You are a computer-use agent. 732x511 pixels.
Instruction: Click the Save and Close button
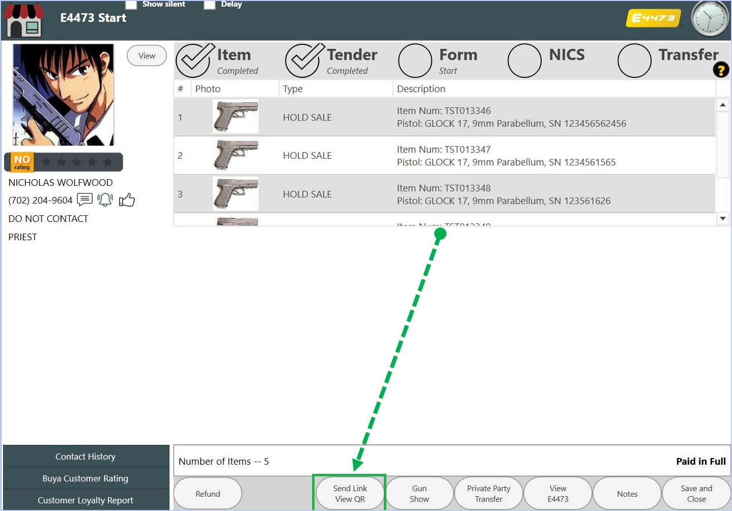tap(696, 494)
